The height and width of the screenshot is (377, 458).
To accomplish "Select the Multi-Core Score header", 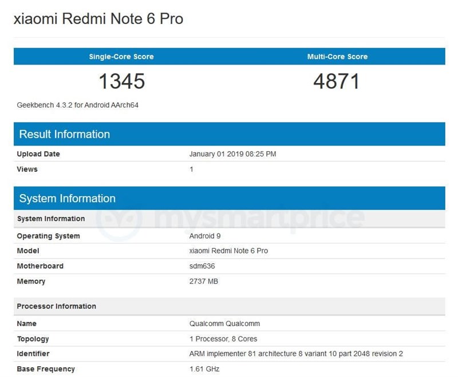I will pyautogui.click(x=337, y=57).
